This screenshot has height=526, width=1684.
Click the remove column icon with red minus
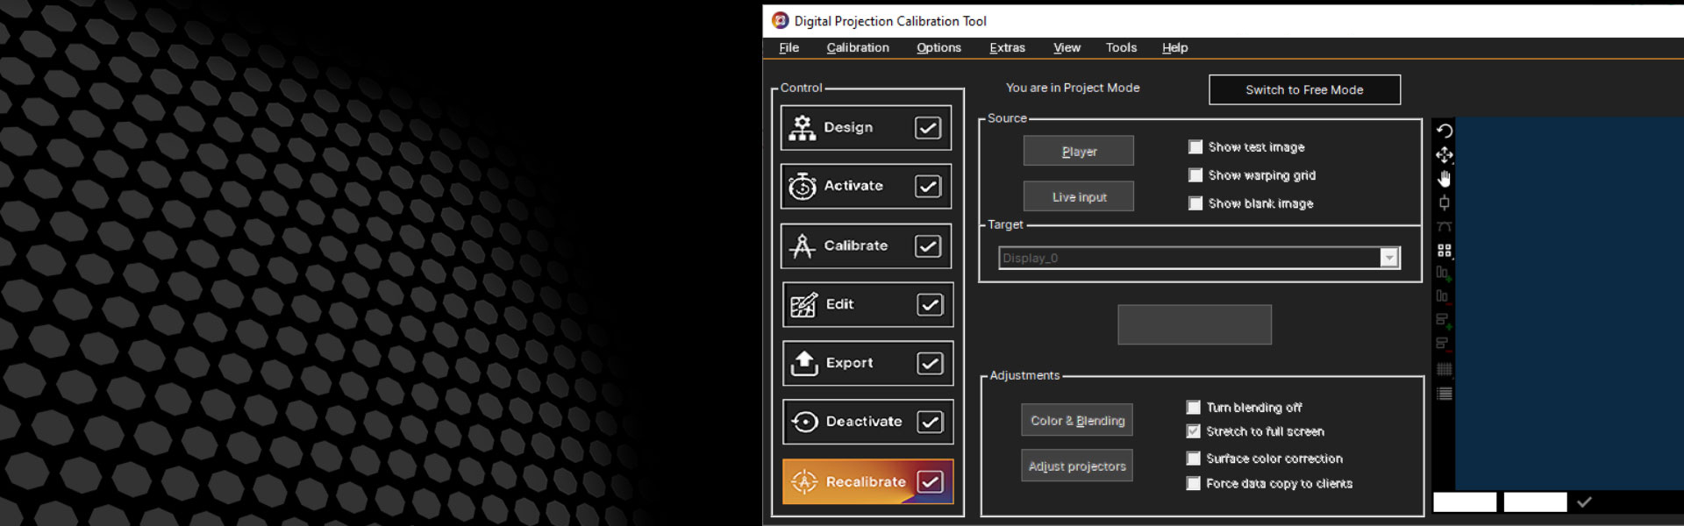(1444, 296)
